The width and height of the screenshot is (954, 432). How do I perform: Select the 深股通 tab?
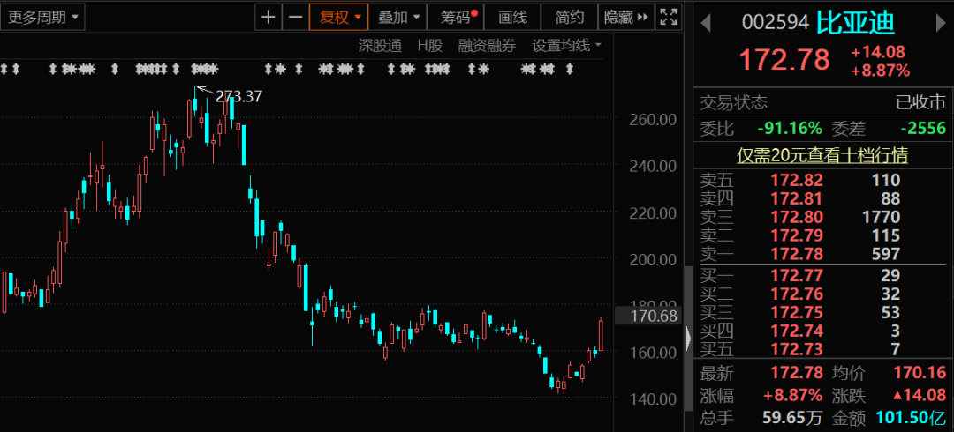pos(380,45)
